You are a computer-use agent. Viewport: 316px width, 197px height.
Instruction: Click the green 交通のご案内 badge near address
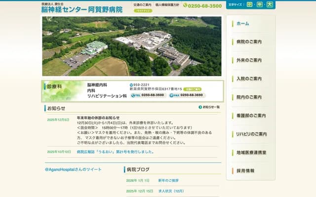pos(193,90)
